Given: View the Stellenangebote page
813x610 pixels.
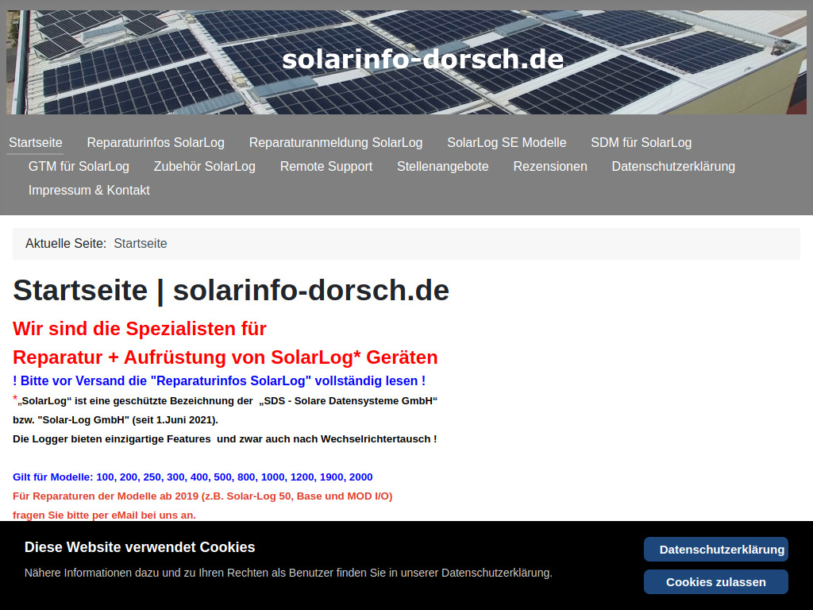Looking at the screenshot, I should pyautogui.click(x=442, y=167).
